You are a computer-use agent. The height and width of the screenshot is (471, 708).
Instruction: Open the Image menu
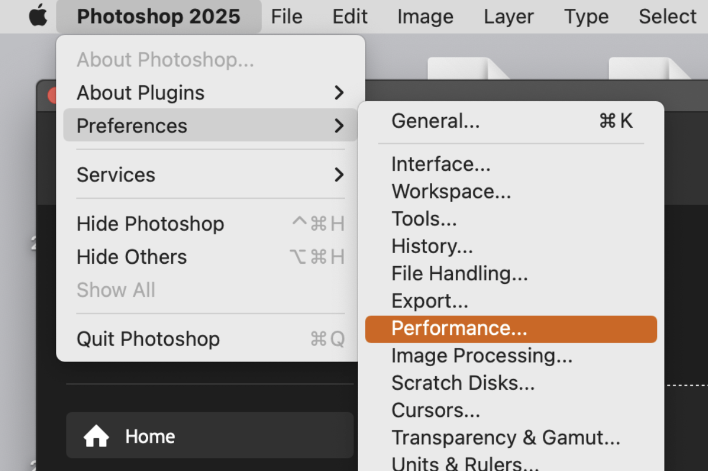(425, 16)
